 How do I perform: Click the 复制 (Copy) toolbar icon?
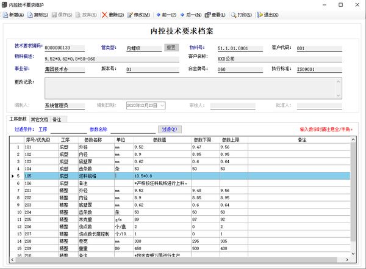38,15
